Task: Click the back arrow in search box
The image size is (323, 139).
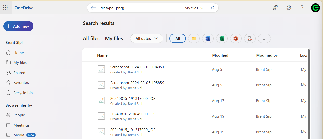Action: point(93,8)
